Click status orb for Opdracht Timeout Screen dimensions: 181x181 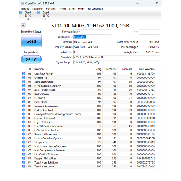point(24,118)
